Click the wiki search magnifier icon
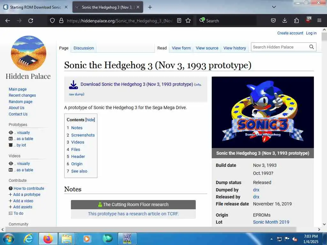The height and width of the screenshot is (245, 327). 312,47
